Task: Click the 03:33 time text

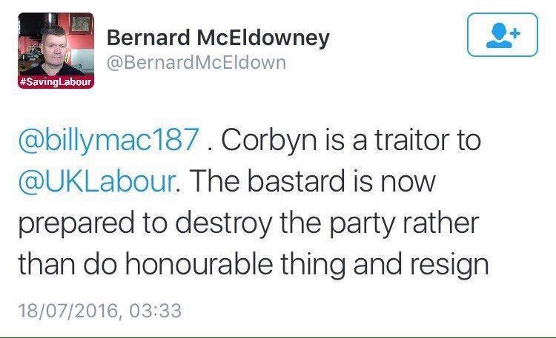Action: pos(156,311)
